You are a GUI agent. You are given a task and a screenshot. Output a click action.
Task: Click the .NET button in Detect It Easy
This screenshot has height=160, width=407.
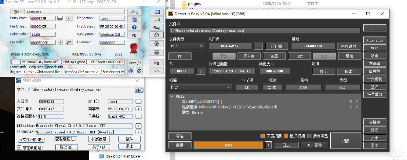coord(300,56)
